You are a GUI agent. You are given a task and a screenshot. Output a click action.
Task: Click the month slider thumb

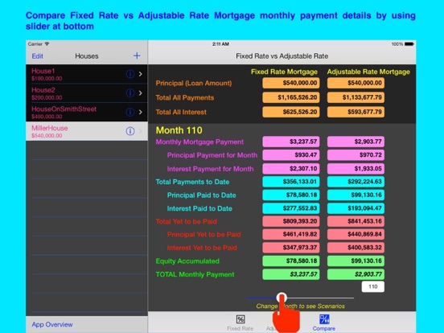tap(282, 298)
